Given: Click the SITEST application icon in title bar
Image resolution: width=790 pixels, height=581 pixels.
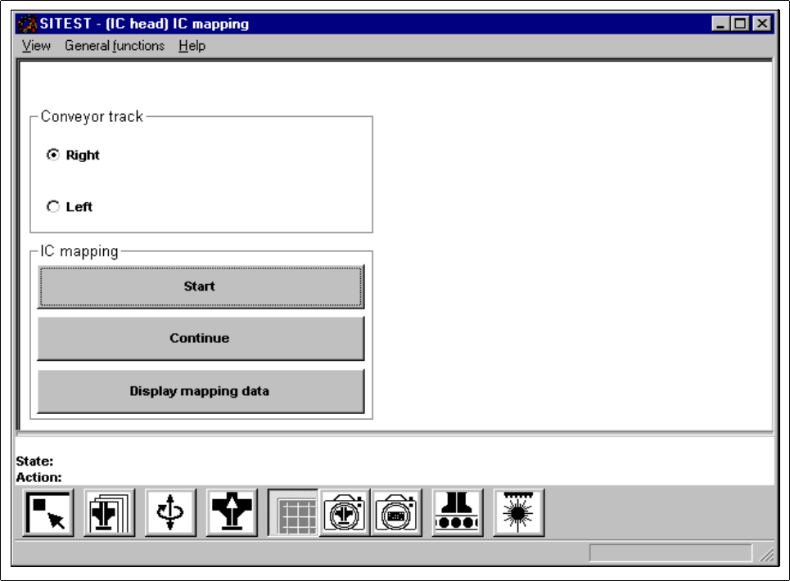Looking at the screenshot, I should (x=27, y=24).
